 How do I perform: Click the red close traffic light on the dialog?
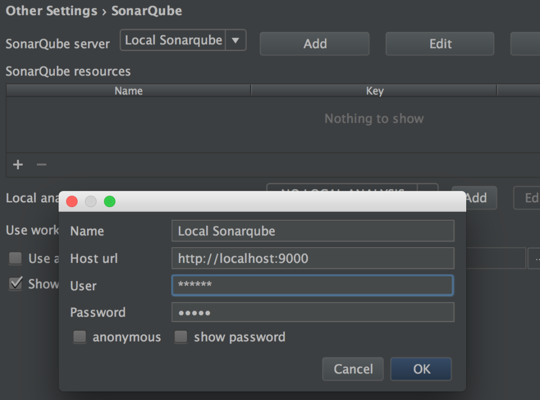(72, 201)
